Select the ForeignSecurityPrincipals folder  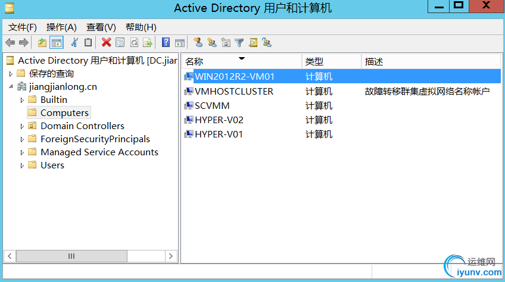coord(95,139)
